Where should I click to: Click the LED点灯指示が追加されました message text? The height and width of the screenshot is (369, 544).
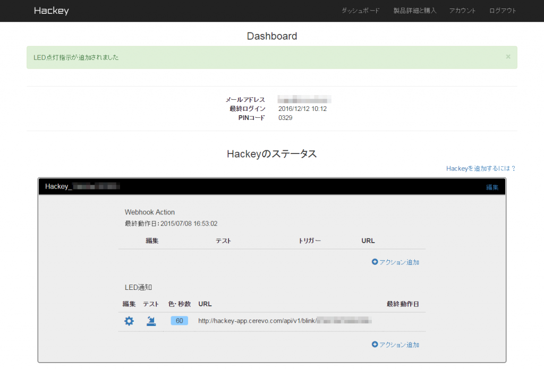coord(76,57)
